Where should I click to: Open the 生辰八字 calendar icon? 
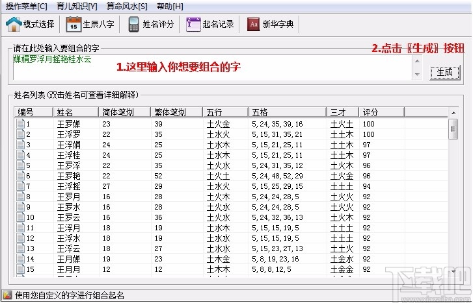click(x=74, y=25)
